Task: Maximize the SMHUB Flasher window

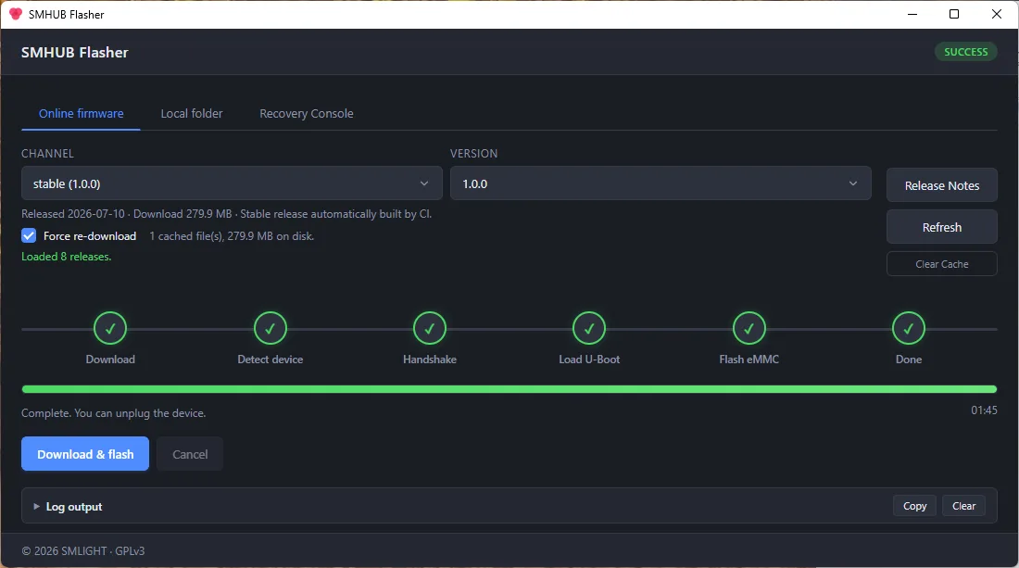Action: [x=954, y=14]
